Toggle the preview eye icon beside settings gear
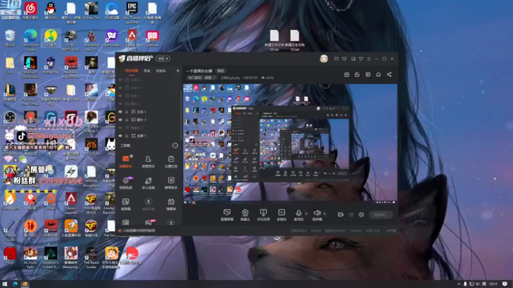Viewport: 513px width, 288px height. (x=351, y=214)
